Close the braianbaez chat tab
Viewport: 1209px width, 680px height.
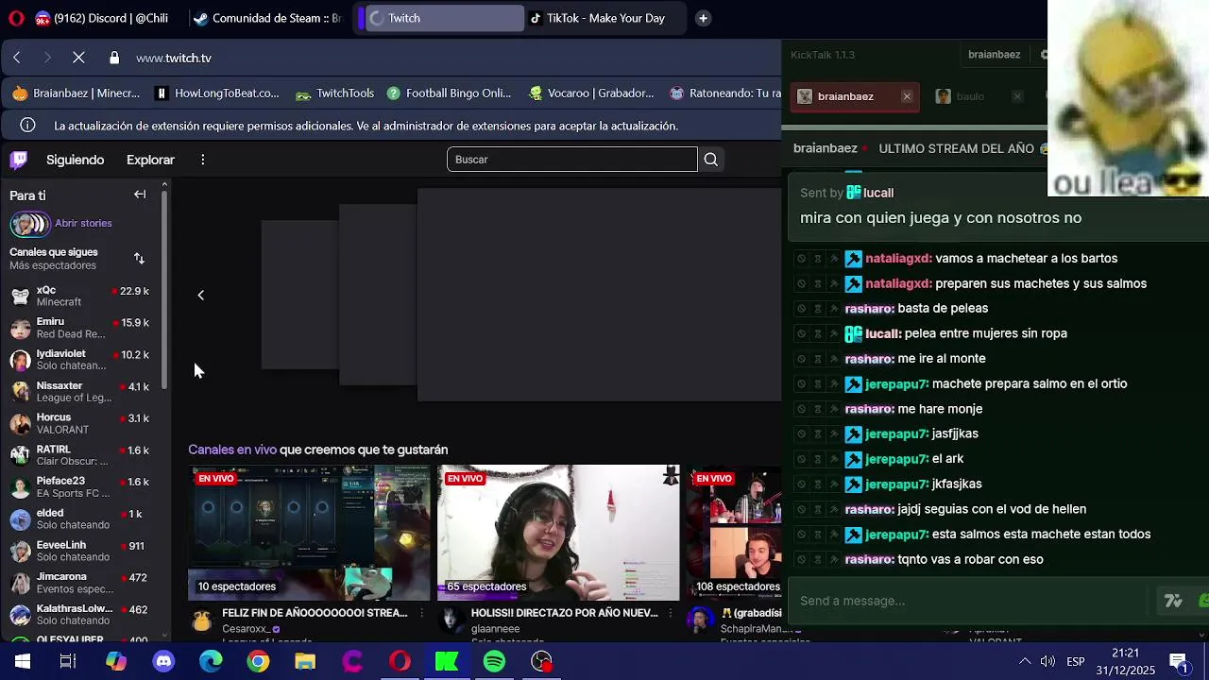907,96
